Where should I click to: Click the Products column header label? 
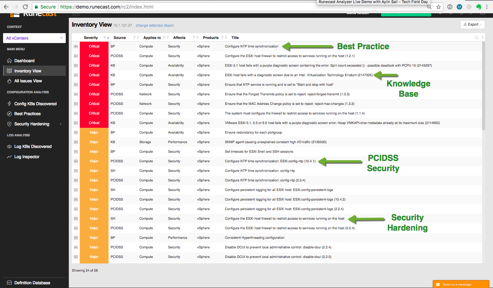211,38
